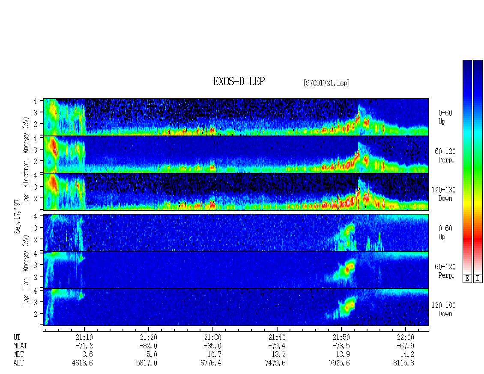Image resolution: width=484 pixels, height=374 pixels.
Task: Click the MLAT value -85.0
Action: [x=213, y=346]
